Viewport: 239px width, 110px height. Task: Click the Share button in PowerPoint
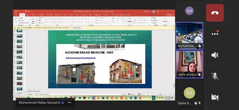click(x=170, y=15)
